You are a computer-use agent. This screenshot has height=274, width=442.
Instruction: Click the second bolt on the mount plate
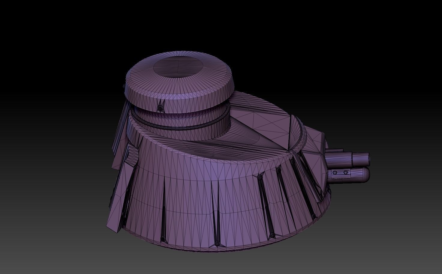pyautogui.click(x=345, y=172)
